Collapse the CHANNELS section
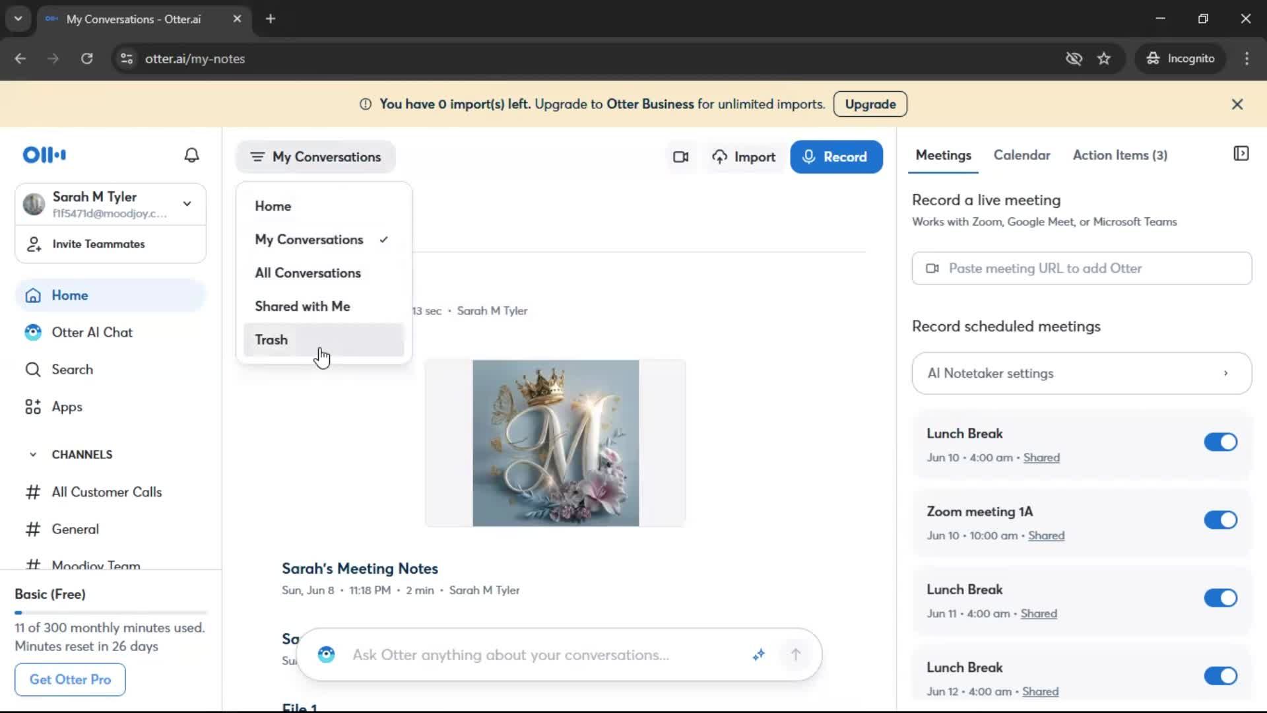1267x713 pixels. point(33,455)
